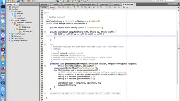Image resolution: width=180 pixels, height=101 pixels.
Task: Open Numbers from the Dock
Action: 3,26
